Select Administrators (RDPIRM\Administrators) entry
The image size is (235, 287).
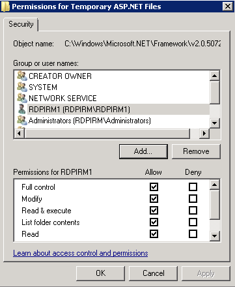(90, 121)
